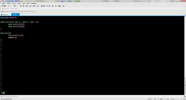Click the 'char buffer1[15];' code line

(x=16, y=24)
